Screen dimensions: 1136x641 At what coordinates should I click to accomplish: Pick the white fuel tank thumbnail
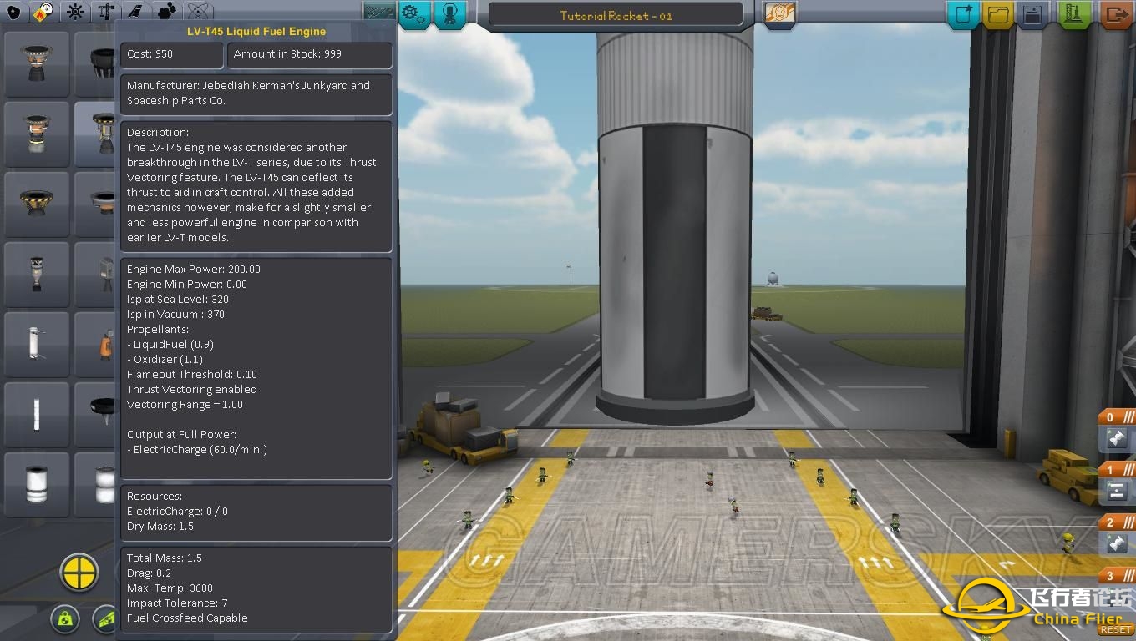pyautogui.click(x=37, y=484)
